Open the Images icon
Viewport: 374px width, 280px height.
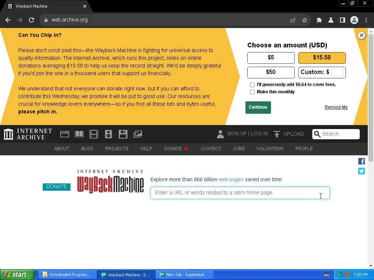point(138,134)
